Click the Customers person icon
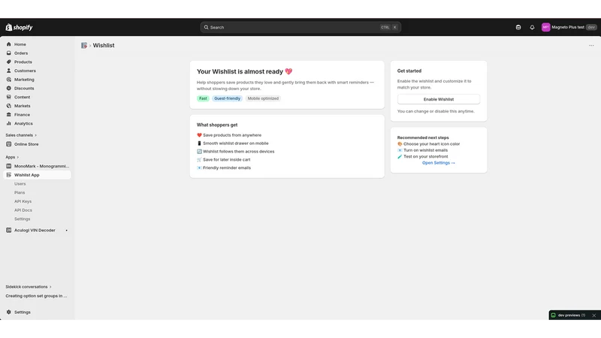The image size is (601, 338). click(9, 71)
